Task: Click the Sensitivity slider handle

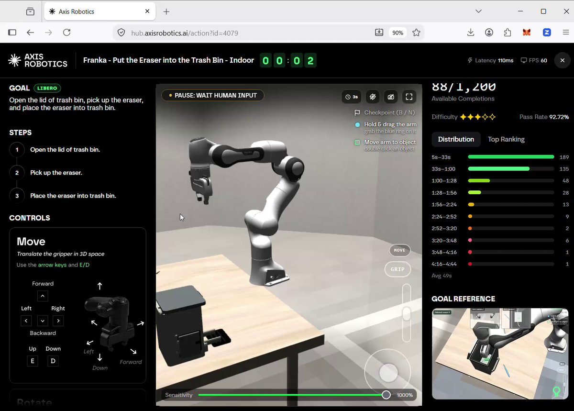Action: (386, 395)
